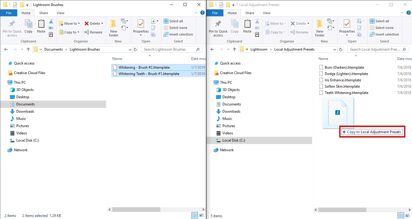Pin to Quick access in Lightroom Brushes window
This screenshot has height=219, width=412.
point(12,28)
